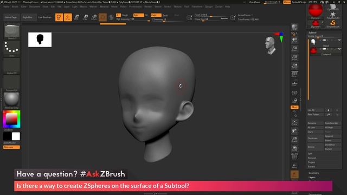The height and width of the screenshot is (195, 347).
Task: Expand the Project section
Action: (311, 162)
